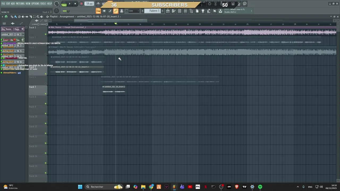Open the Piano roll view icon
The height and width of the screenshot is (191, 340).
click(174, 11)
